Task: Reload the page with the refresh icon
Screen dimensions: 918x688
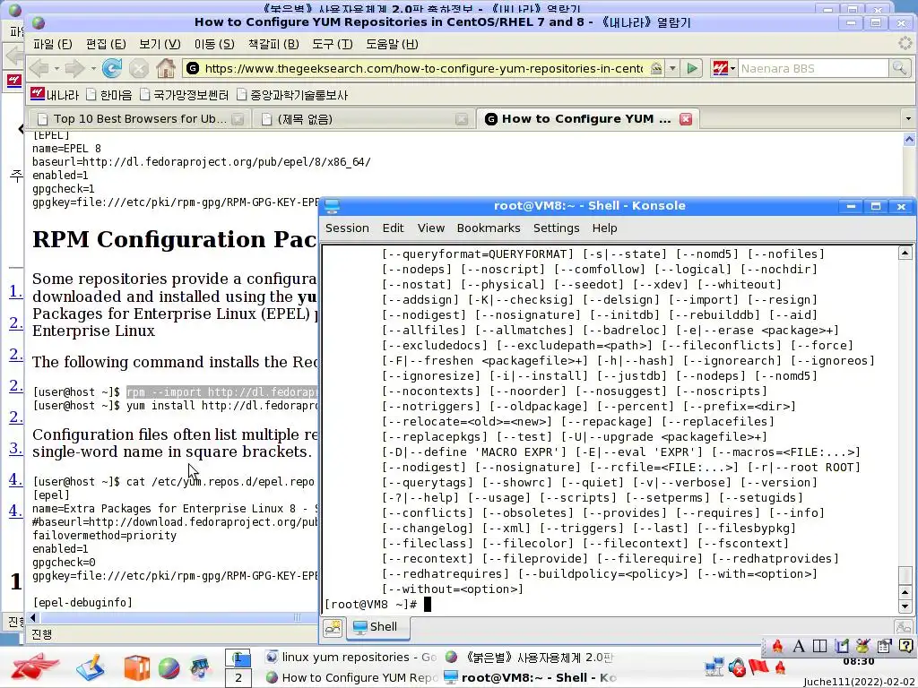Action: coord(111,68)
